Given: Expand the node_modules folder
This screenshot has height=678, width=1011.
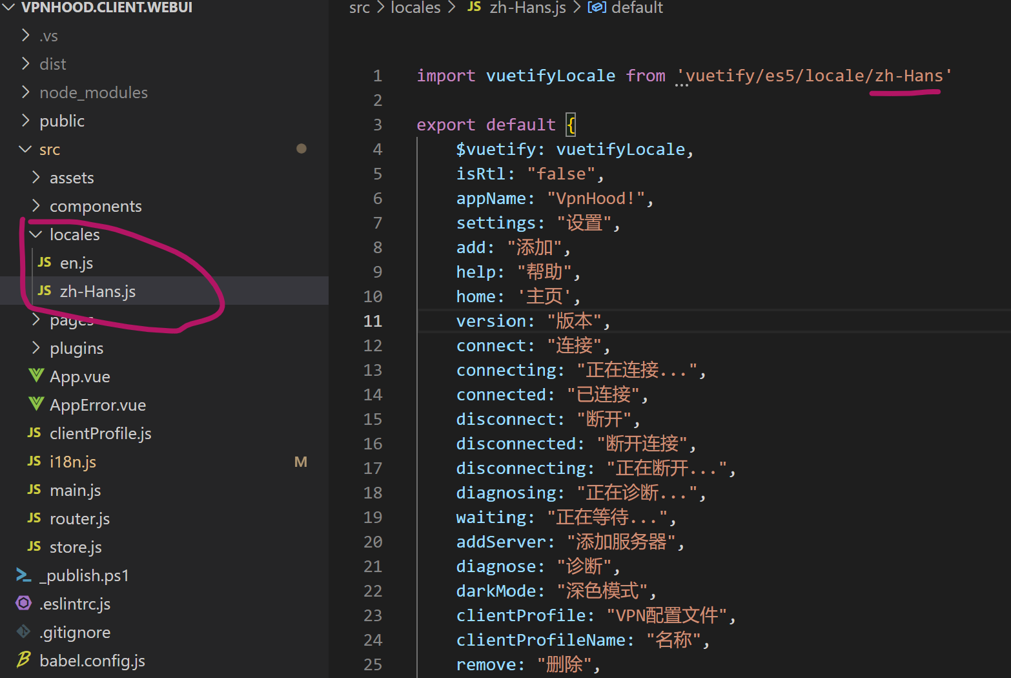Looking at the screenshot, I should [x=25, y=92].
